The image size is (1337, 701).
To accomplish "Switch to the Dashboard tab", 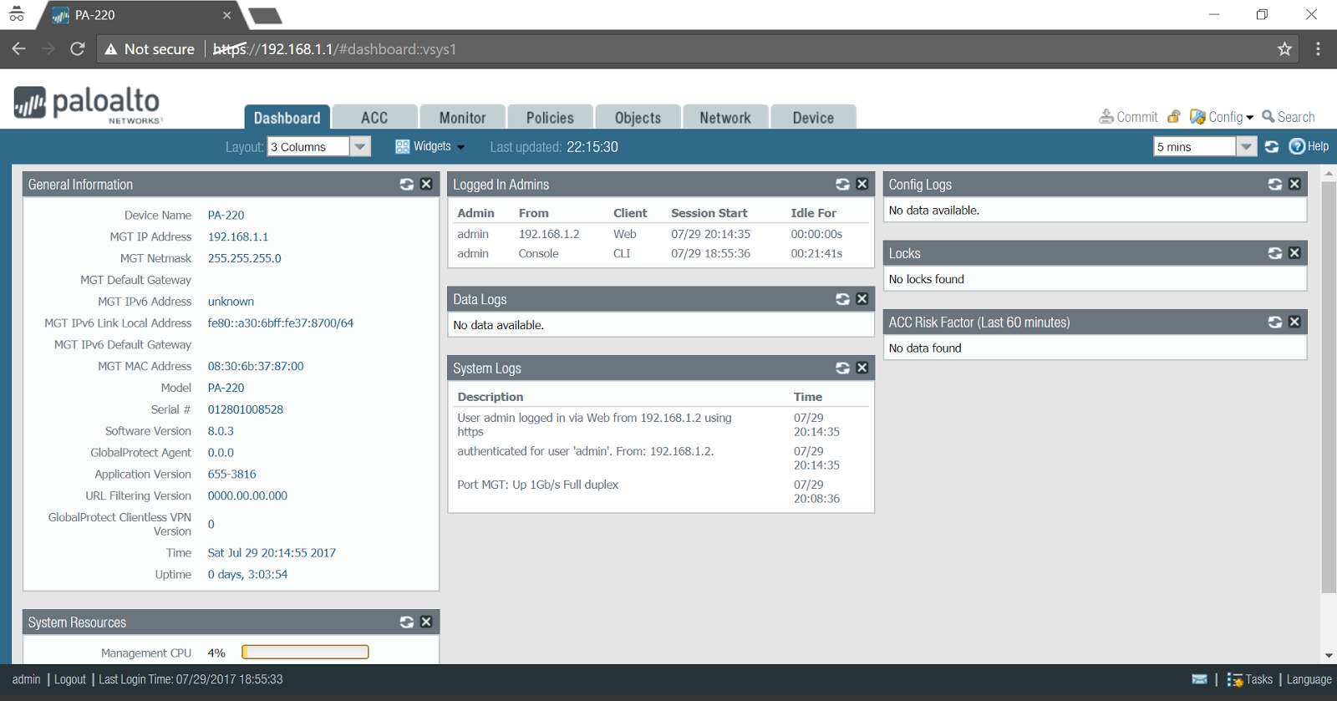I will click(x=287, y=117).
